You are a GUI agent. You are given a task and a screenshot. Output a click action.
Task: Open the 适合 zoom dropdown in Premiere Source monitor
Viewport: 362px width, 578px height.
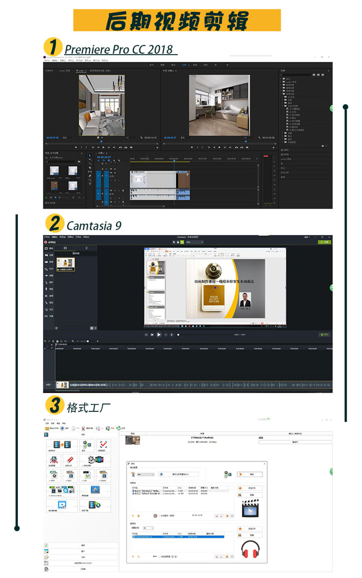click(68, 138)
